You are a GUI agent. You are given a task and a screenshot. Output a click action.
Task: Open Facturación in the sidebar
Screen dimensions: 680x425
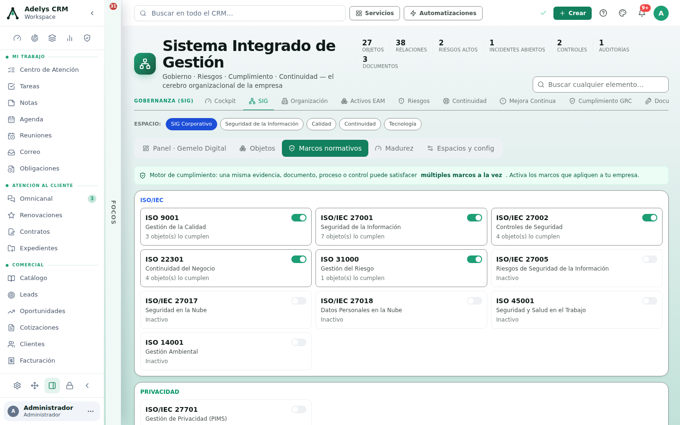(x=52, y=361)
